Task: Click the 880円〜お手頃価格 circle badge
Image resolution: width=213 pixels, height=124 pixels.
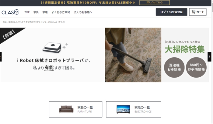Action: coord(196,67)
